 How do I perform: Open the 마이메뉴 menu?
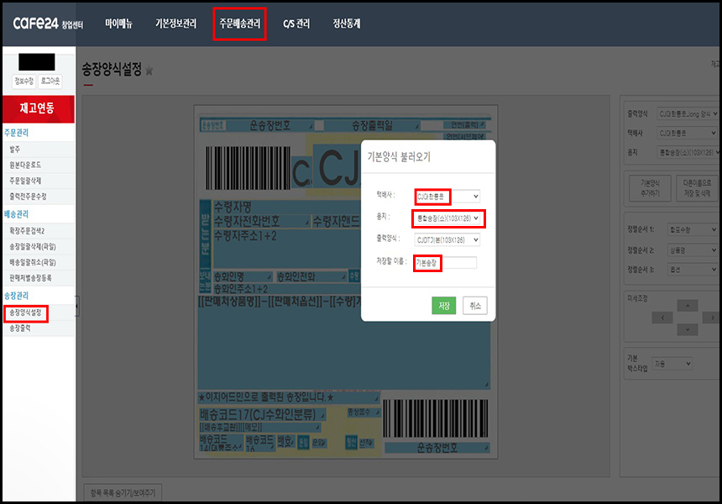pos(119,24)
